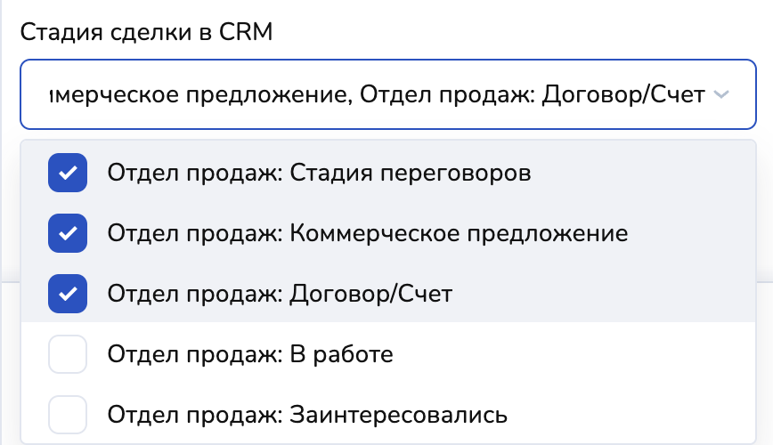Click the "Стадия сделки в CRM" field label

tap(145, 32)
